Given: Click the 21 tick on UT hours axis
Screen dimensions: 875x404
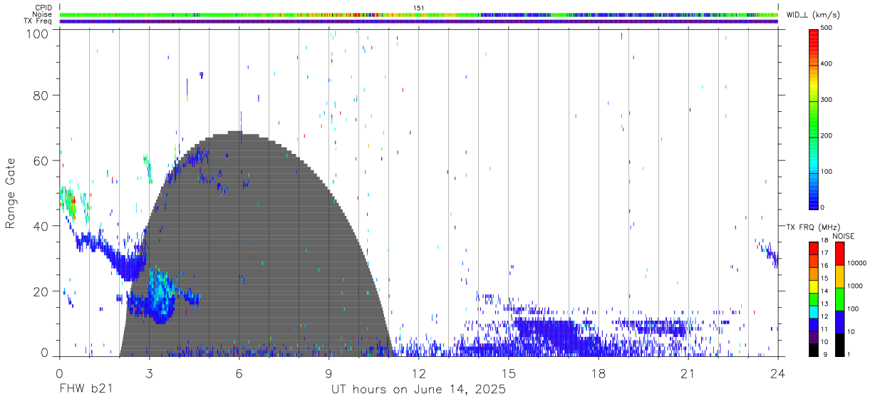Looking at the screenshot, I should point(688,373).
